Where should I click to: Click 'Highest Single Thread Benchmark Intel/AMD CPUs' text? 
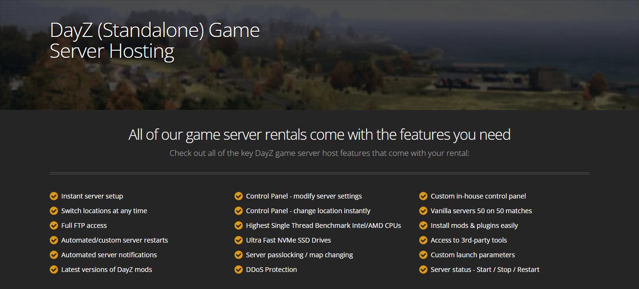(324, 226)
